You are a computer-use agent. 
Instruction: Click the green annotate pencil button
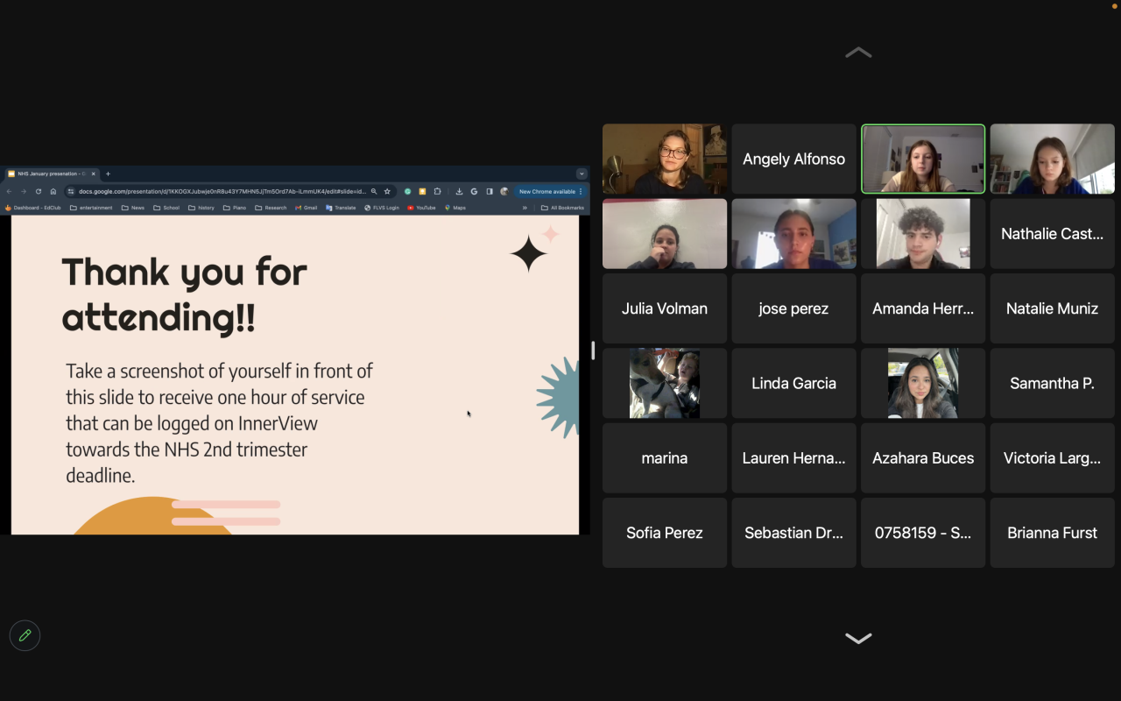click(25, 635)
